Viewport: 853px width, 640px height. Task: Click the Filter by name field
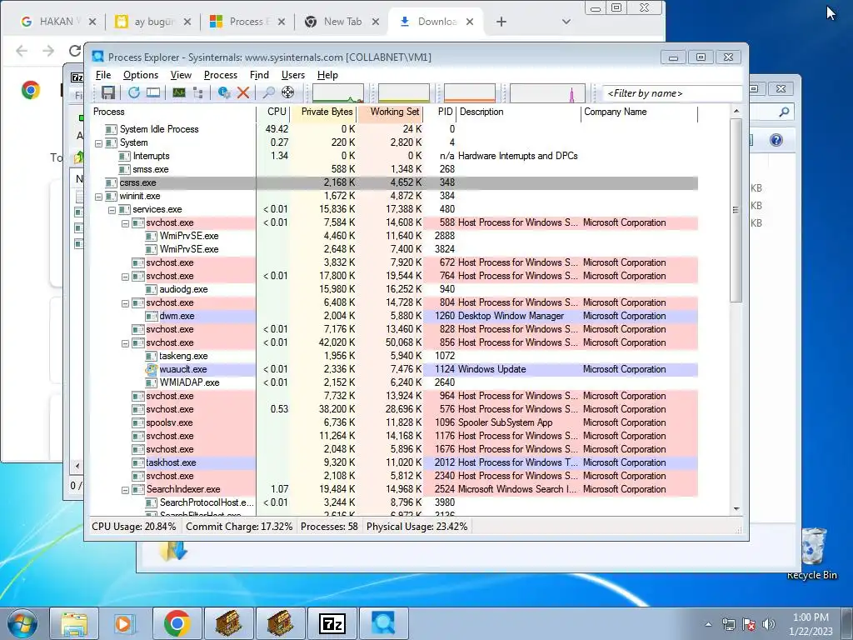pos(672,93)
